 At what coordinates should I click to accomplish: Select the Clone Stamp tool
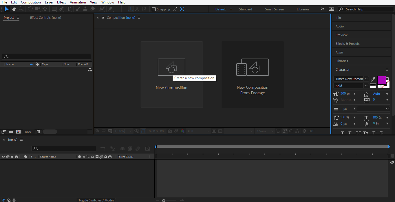click(85, 9)
